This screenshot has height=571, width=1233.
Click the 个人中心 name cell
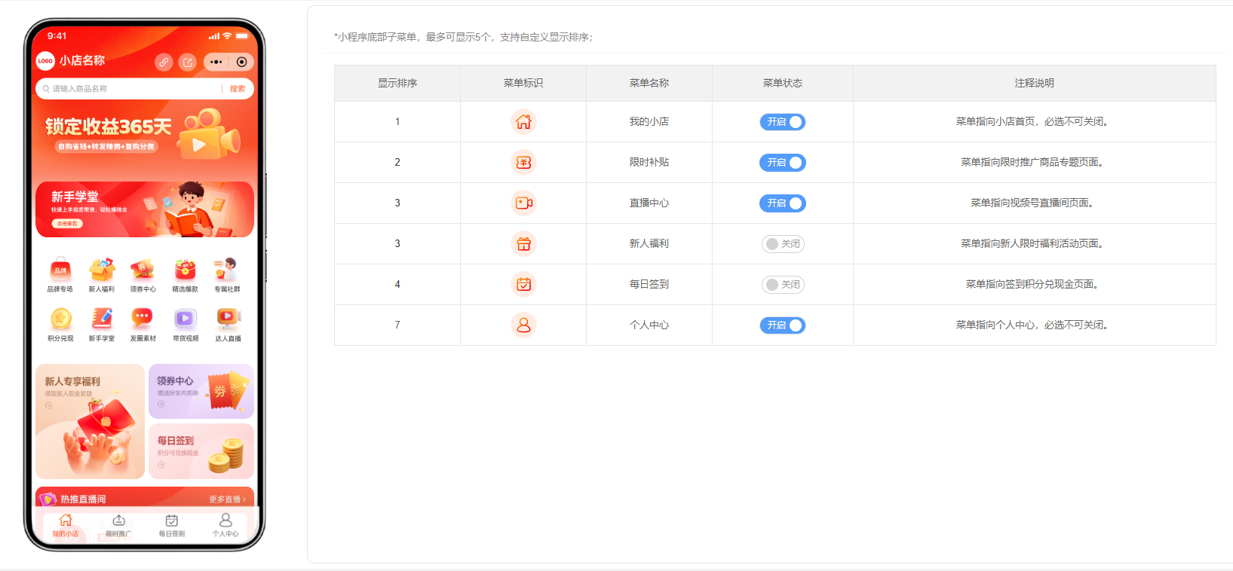point(649,325)
